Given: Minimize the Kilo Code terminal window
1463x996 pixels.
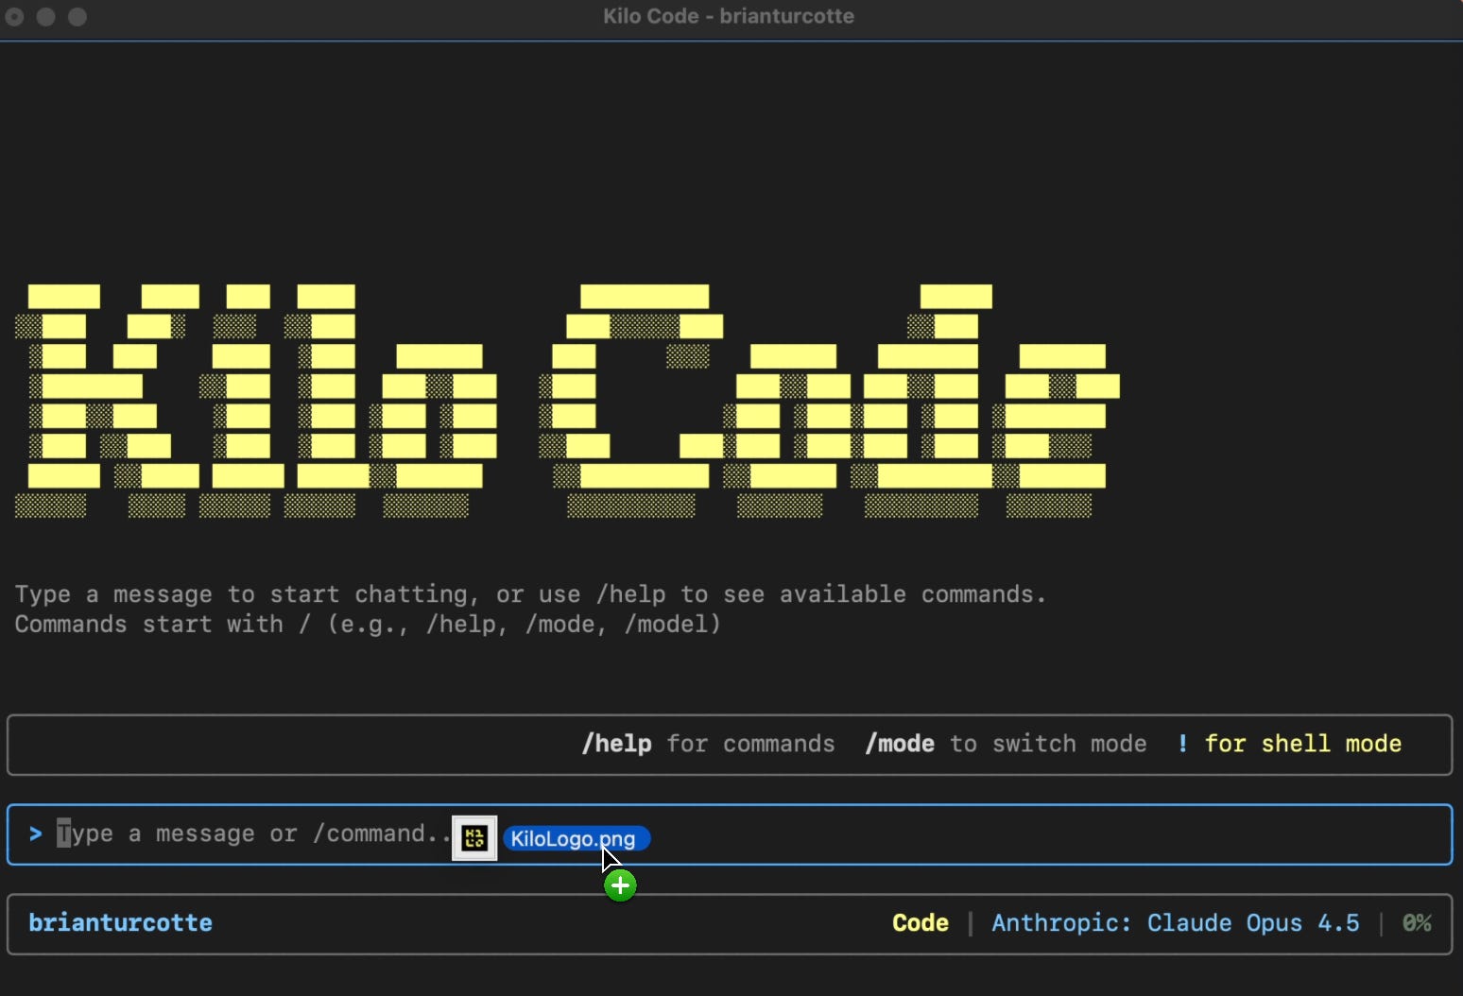Looking at the screenshot, I should point(45,17).
